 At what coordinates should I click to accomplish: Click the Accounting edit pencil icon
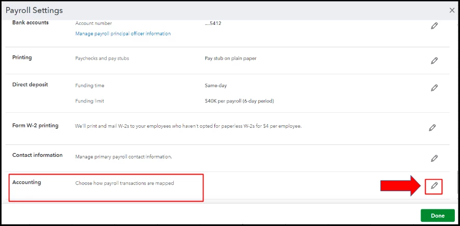[434, 185]
